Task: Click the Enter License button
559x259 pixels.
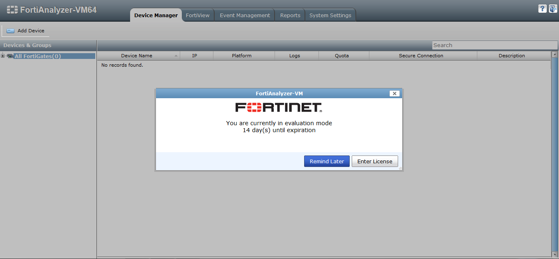Action: coord(375,161)
